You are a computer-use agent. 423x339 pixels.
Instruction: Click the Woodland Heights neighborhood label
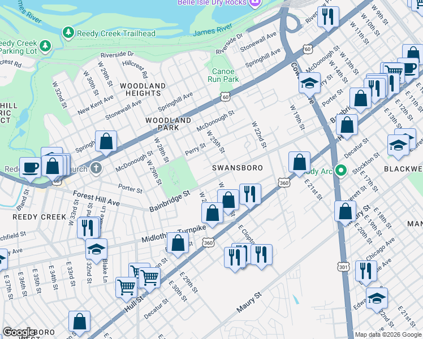(x=143, y=89)
